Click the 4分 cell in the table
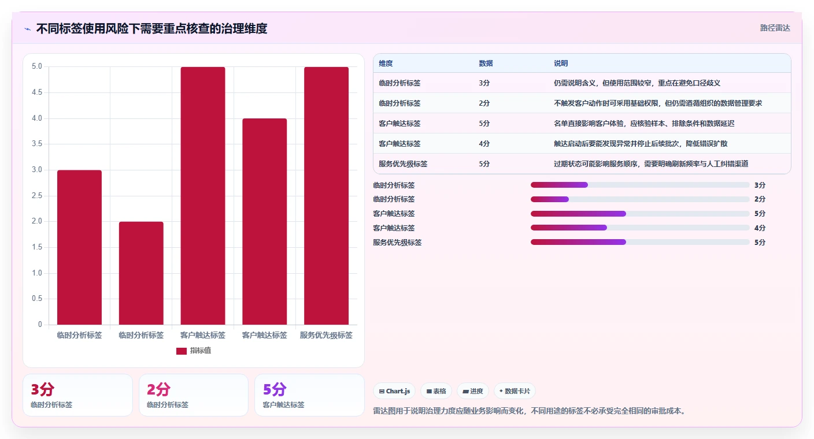Screen dimensions: 814x439 tap(484, 144)
